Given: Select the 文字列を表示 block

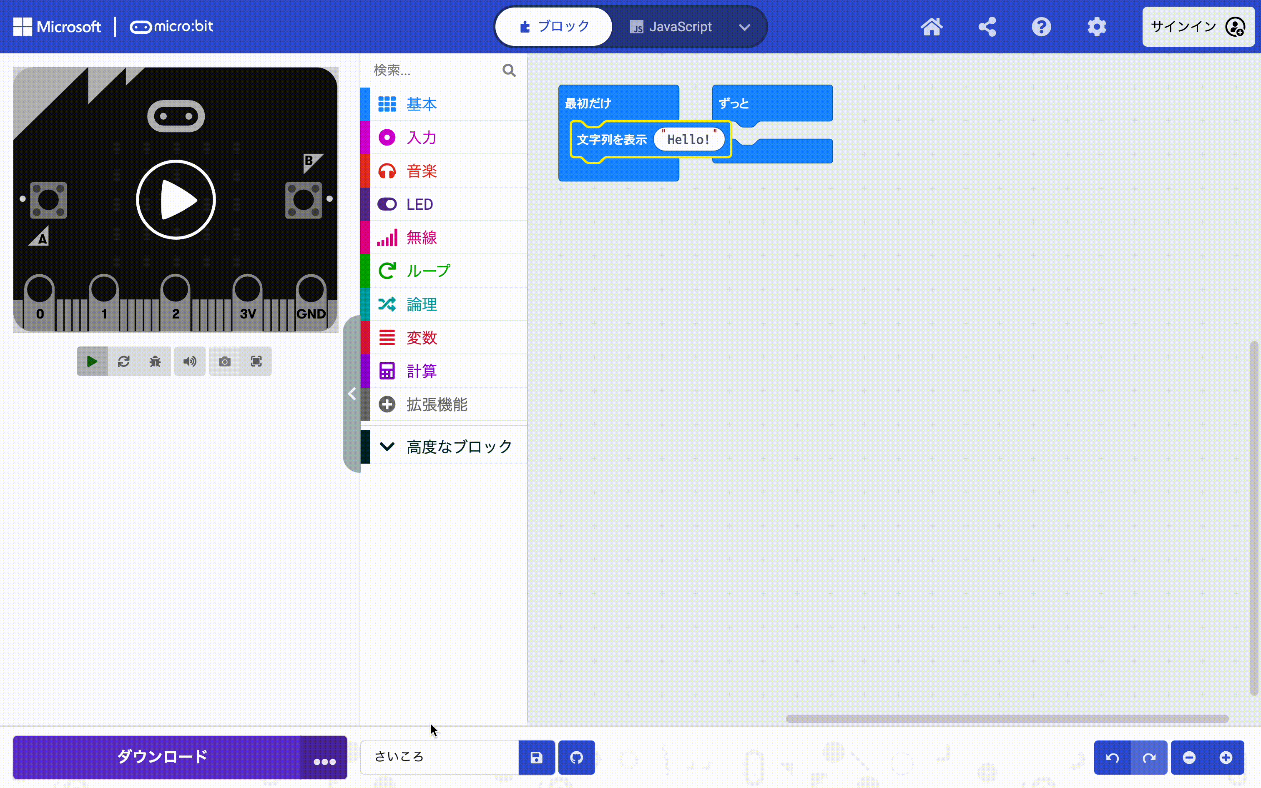Looking at the screenshot, I should tap(611, 140).
